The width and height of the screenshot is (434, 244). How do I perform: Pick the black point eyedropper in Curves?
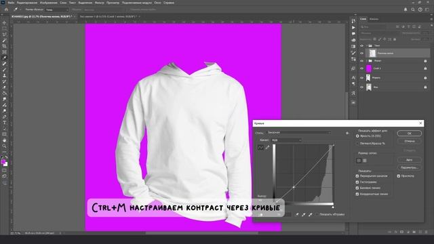click(x=297, y=214)
